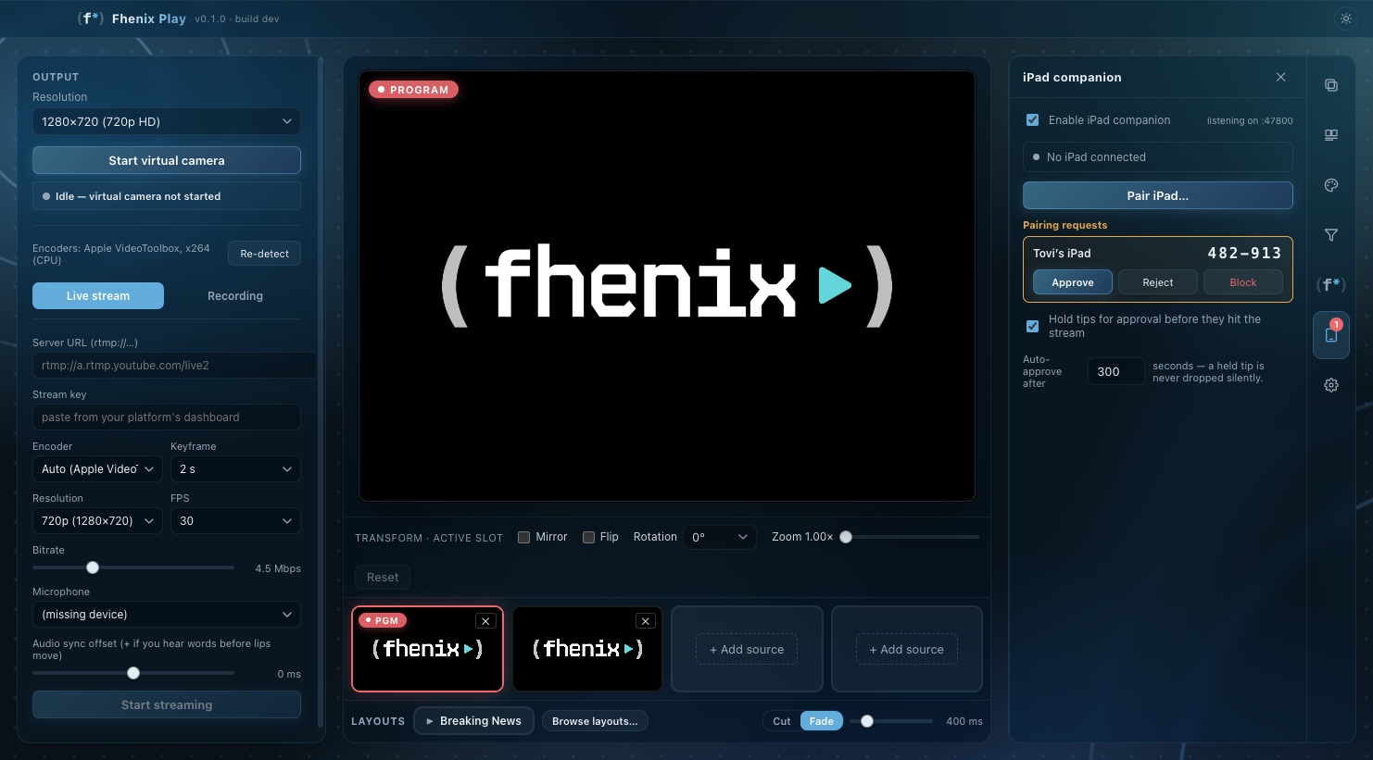Toggle Hold tips for approval checkbox
Viewport: 1373px width, 760px height.
(1032, 326)
